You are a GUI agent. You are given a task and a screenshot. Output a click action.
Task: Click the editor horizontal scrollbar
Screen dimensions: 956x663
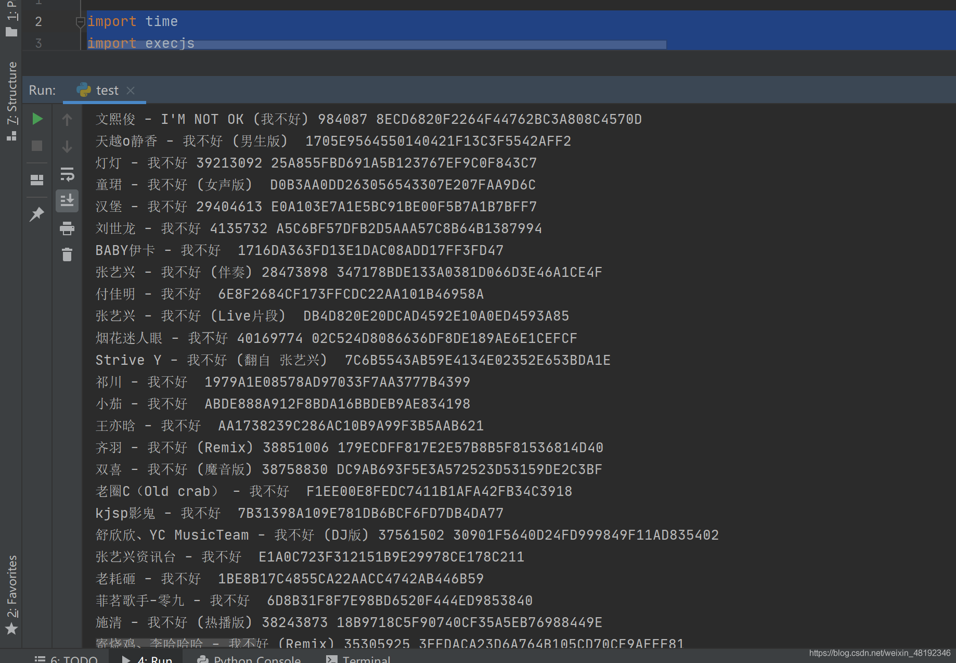(x=377, y=45)
